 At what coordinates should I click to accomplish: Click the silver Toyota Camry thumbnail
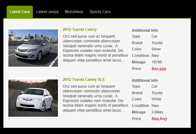click(x=33, y=48)
